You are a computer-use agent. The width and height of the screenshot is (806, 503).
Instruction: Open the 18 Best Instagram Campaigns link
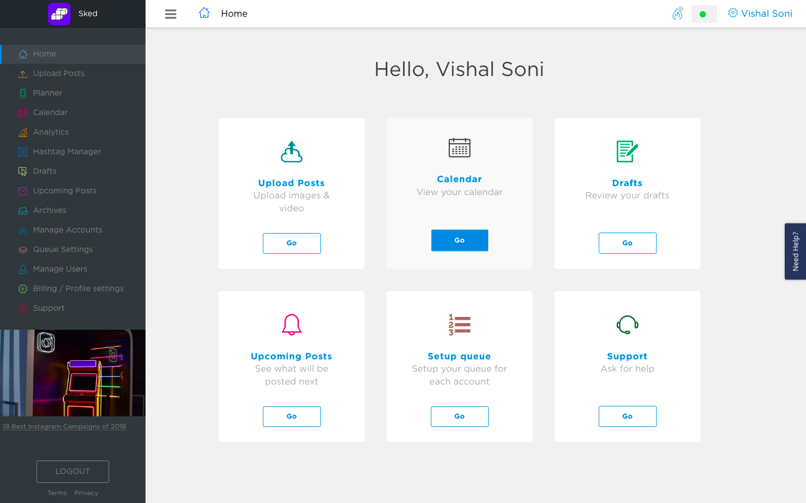pyautogui.click(x=64, y=426)
